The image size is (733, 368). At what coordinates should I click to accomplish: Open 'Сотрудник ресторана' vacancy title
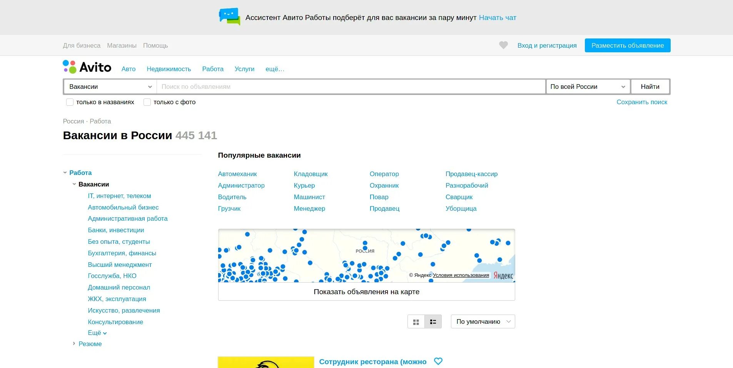point(373,362)
